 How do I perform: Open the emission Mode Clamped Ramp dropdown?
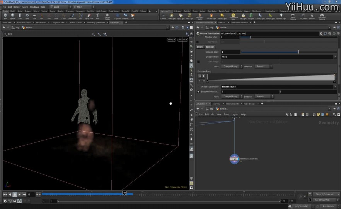(232, 67)
